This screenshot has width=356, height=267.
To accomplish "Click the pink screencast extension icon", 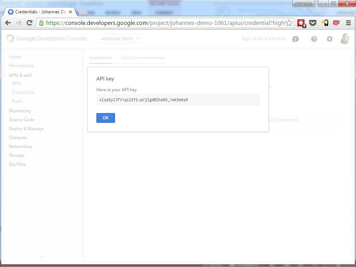I will point(336,23).
